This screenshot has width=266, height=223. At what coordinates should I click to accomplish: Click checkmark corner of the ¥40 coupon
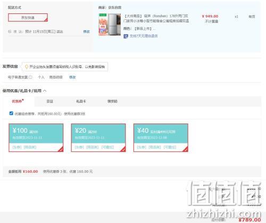click(186, 149)
